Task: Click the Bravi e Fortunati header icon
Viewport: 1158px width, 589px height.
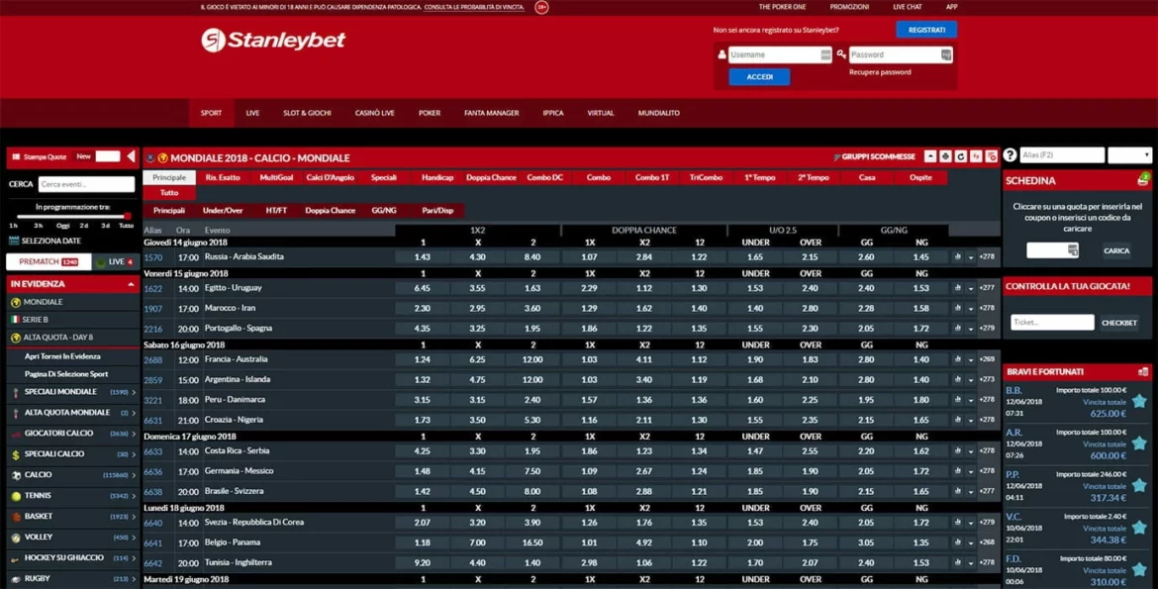Action: 1143,372
